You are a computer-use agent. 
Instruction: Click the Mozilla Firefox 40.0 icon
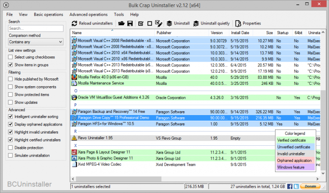point(74,77)
